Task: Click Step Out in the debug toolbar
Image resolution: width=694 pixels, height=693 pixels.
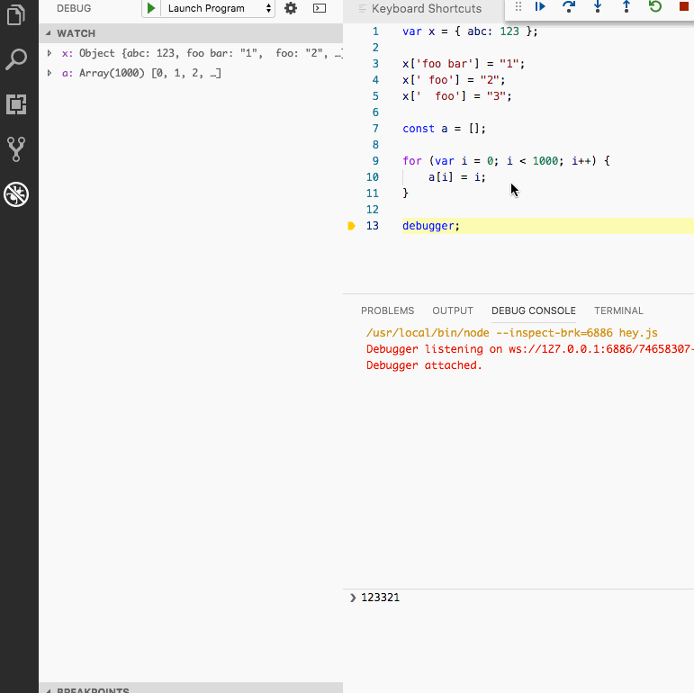Action: tap(626, 6)
